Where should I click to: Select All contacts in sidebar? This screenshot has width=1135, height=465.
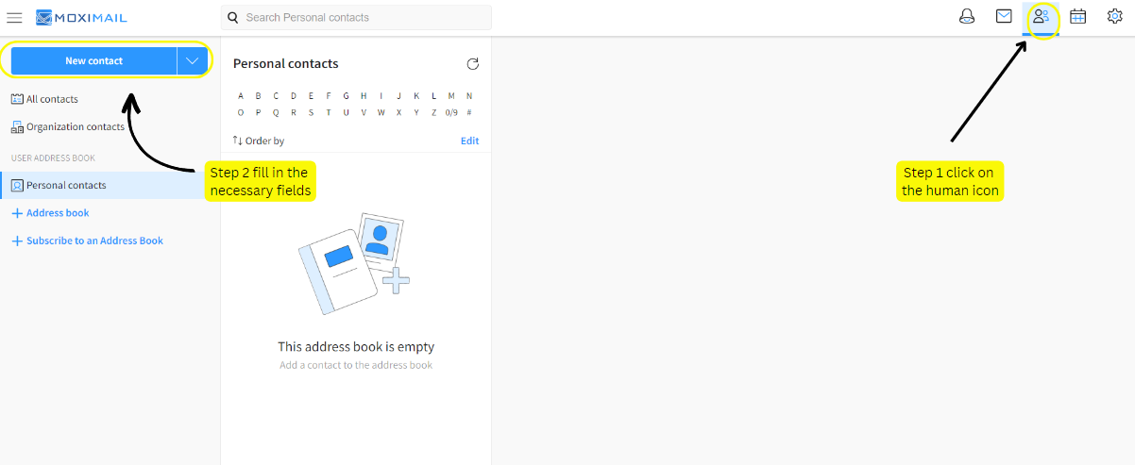(x=51, y=99)
